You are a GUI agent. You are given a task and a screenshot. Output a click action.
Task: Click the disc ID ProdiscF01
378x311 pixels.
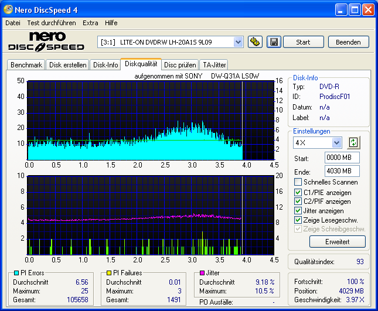pos(335,97)
